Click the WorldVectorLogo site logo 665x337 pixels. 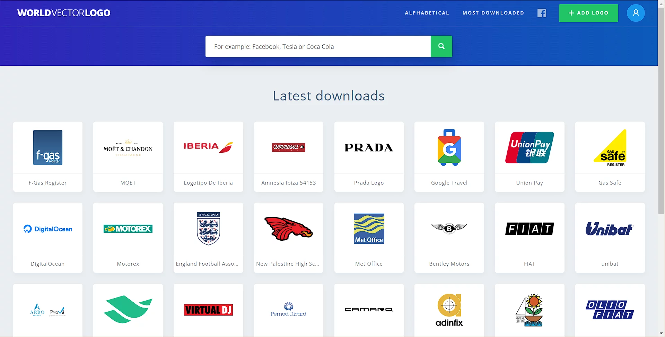tap(64, 13)
